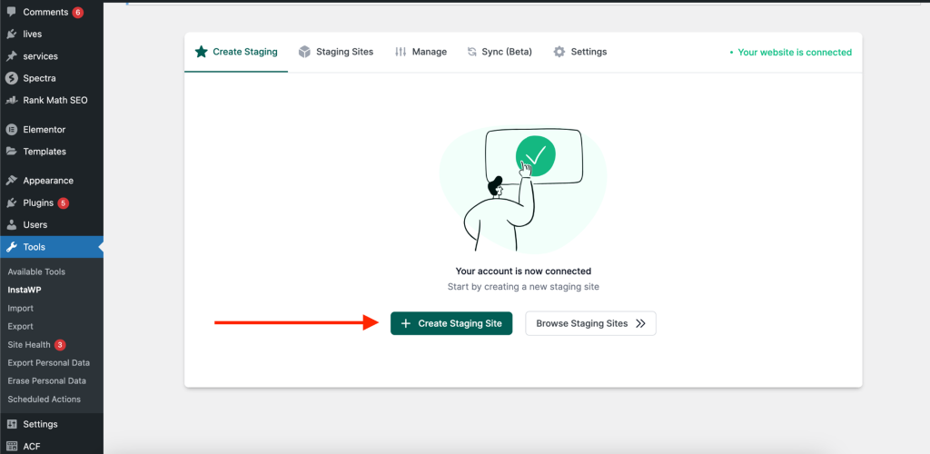Select the Tools menu item
Image resolution: width=930 pixels, height=454 pixels.
(52, 247)
